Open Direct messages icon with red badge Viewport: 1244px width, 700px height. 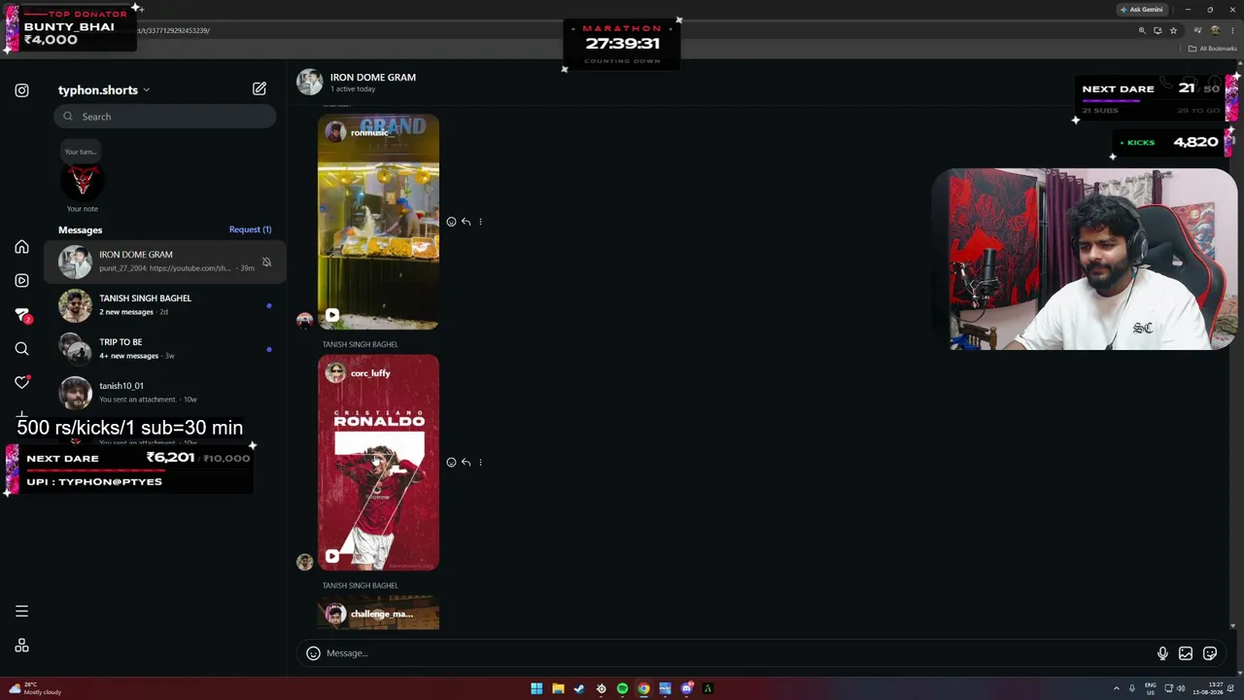pyautogui.click(x=22, y=315)
